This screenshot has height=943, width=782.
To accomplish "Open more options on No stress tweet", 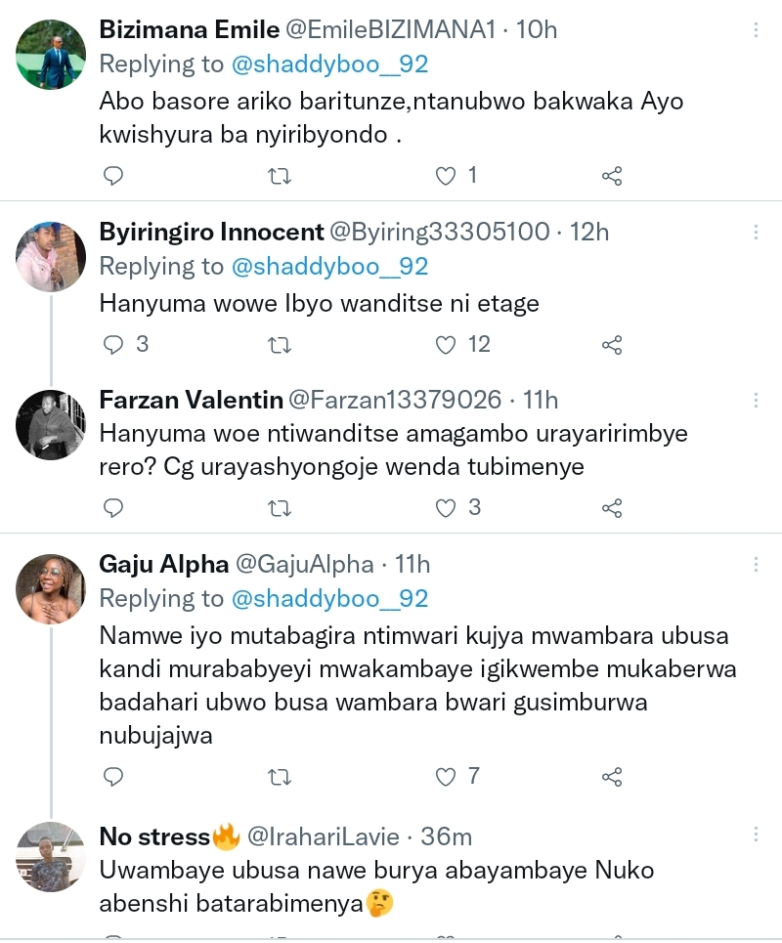I will (756, 836).
